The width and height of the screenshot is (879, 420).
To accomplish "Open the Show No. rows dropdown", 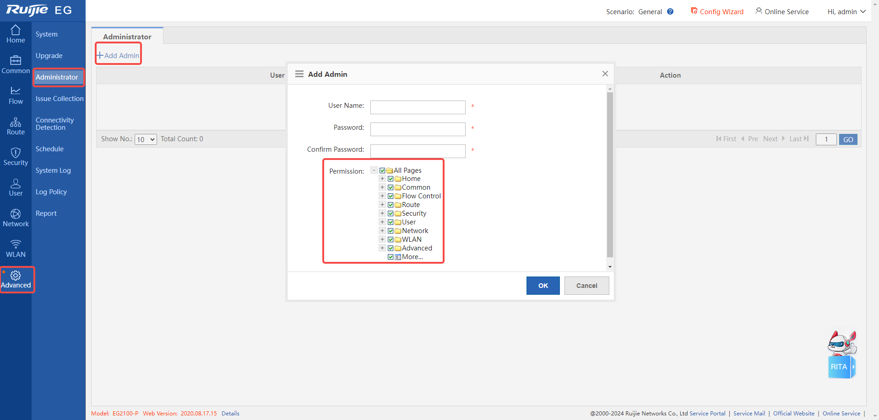I will point(146,139).
